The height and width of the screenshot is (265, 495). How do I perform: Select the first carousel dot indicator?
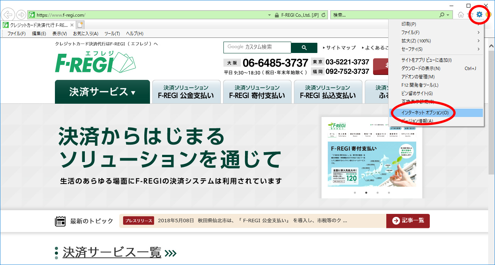[x=354, y=193]
